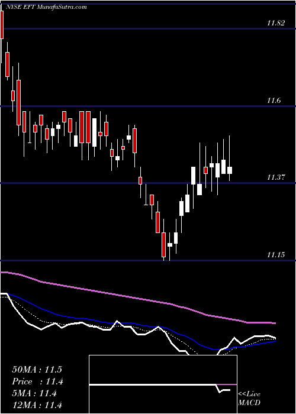Click the 5MA : 11.4 readout
This screenshot has width=296, height=414.
pos(34,393)
